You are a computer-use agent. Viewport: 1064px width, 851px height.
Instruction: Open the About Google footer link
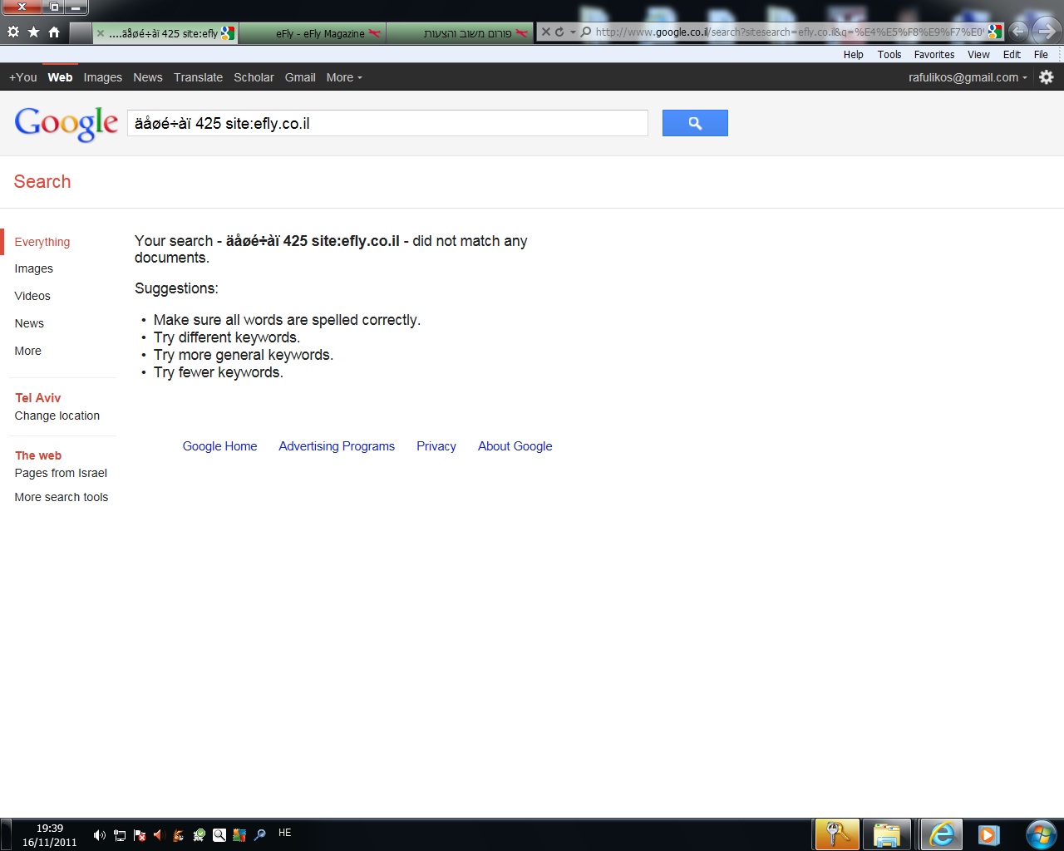(515, 446)
